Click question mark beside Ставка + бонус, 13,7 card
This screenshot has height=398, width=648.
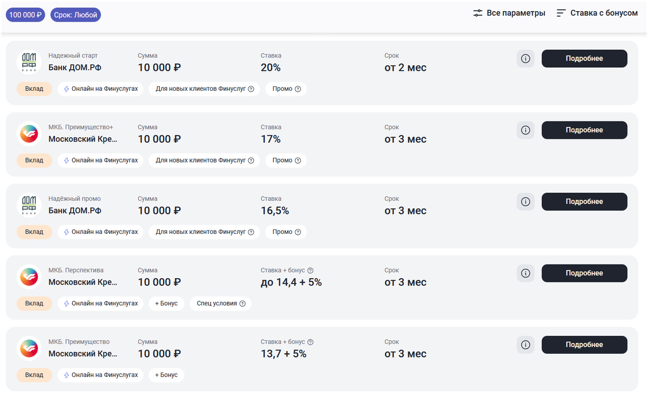310,342
